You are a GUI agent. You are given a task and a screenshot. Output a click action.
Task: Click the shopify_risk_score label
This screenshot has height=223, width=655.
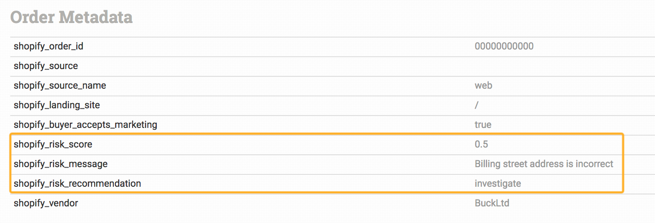[53, 145]
